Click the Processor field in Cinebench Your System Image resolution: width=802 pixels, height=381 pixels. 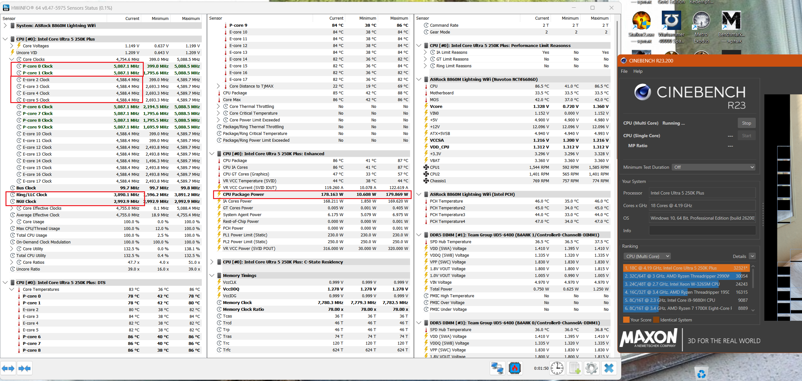tap(702, 193)
